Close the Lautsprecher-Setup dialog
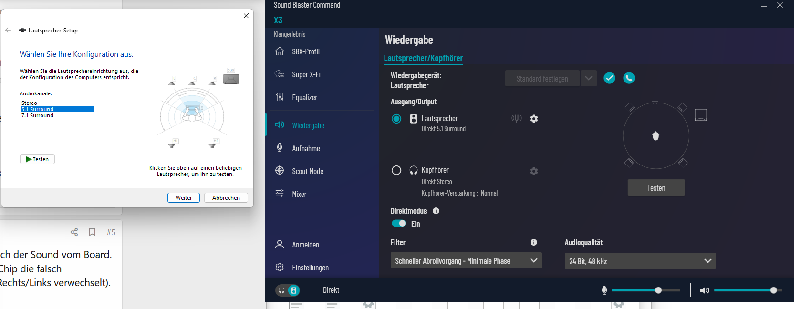The image size is (801, 309). 246,16
